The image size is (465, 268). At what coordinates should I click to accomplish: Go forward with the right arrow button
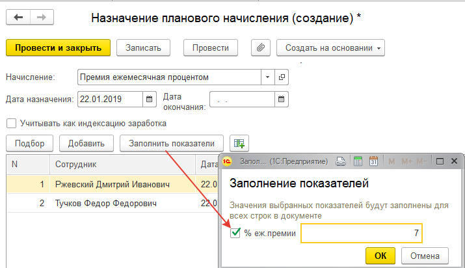tap(42, 17)
